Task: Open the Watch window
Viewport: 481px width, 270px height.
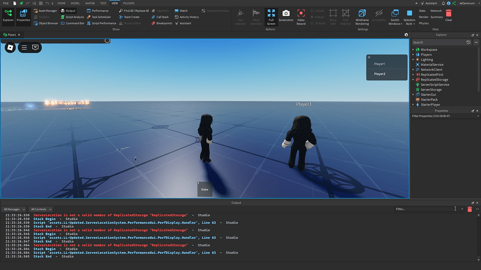Action: (x=181, y=11)
